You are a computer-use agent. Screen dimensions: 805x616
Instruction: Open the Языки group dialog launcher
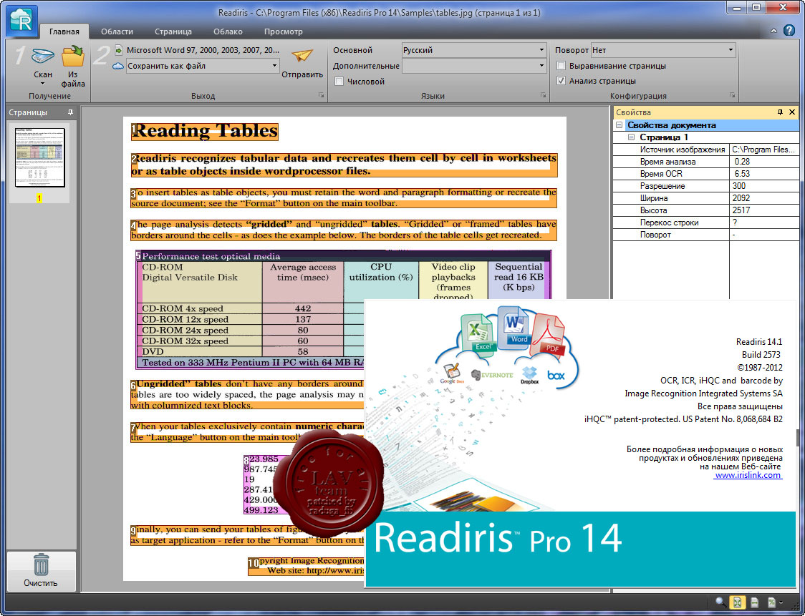point(543,95)
